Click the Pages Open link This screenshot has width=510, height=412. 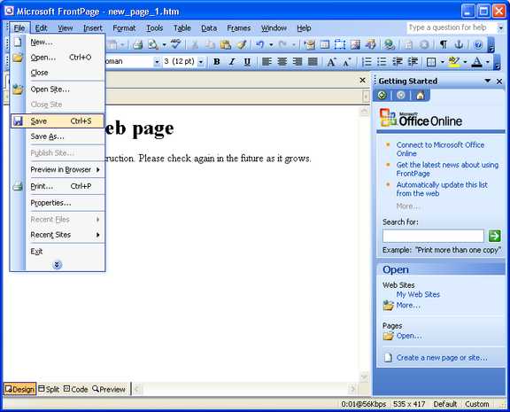click(409, 336)
